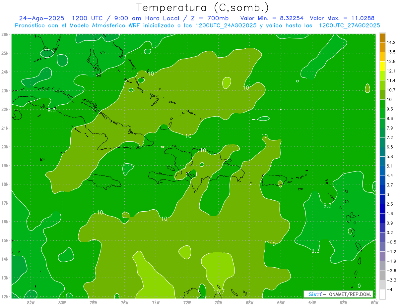Click the longitude label '60W'
Viewport: 398px width, 307px height.
(374, 302)
